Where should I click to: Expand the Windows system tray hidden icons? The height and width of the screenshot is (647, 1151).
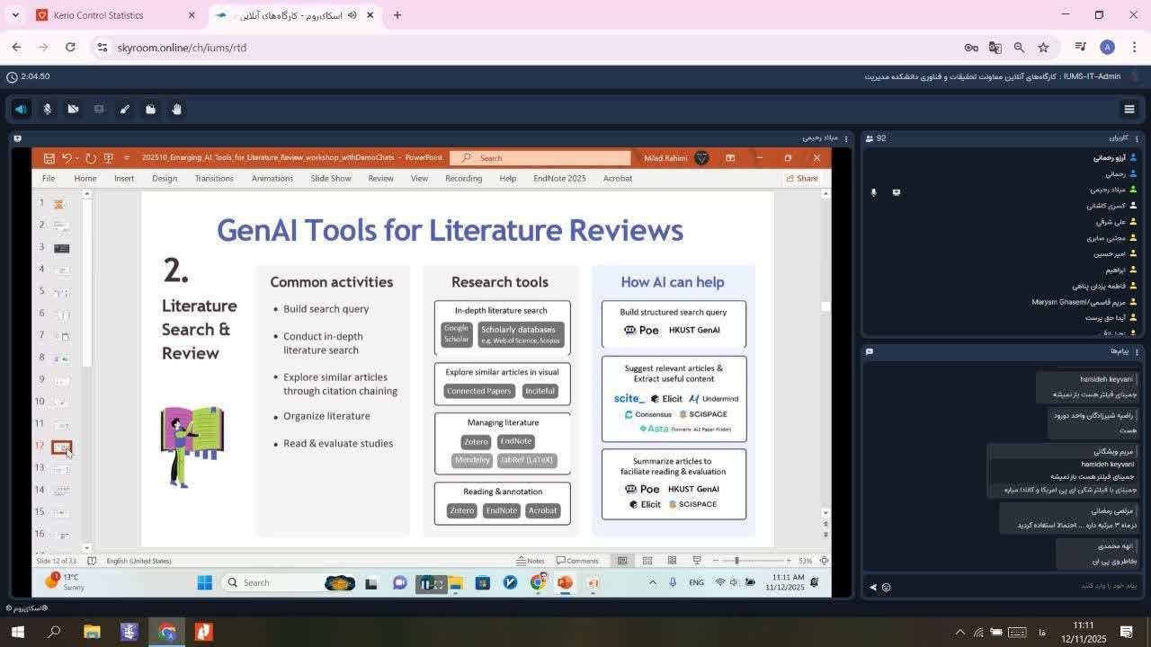(x=959, y=633)
